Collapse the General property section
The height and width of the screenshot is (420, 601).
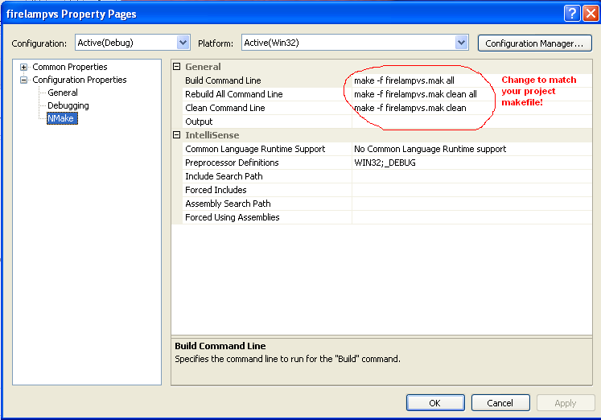[177, 67]
